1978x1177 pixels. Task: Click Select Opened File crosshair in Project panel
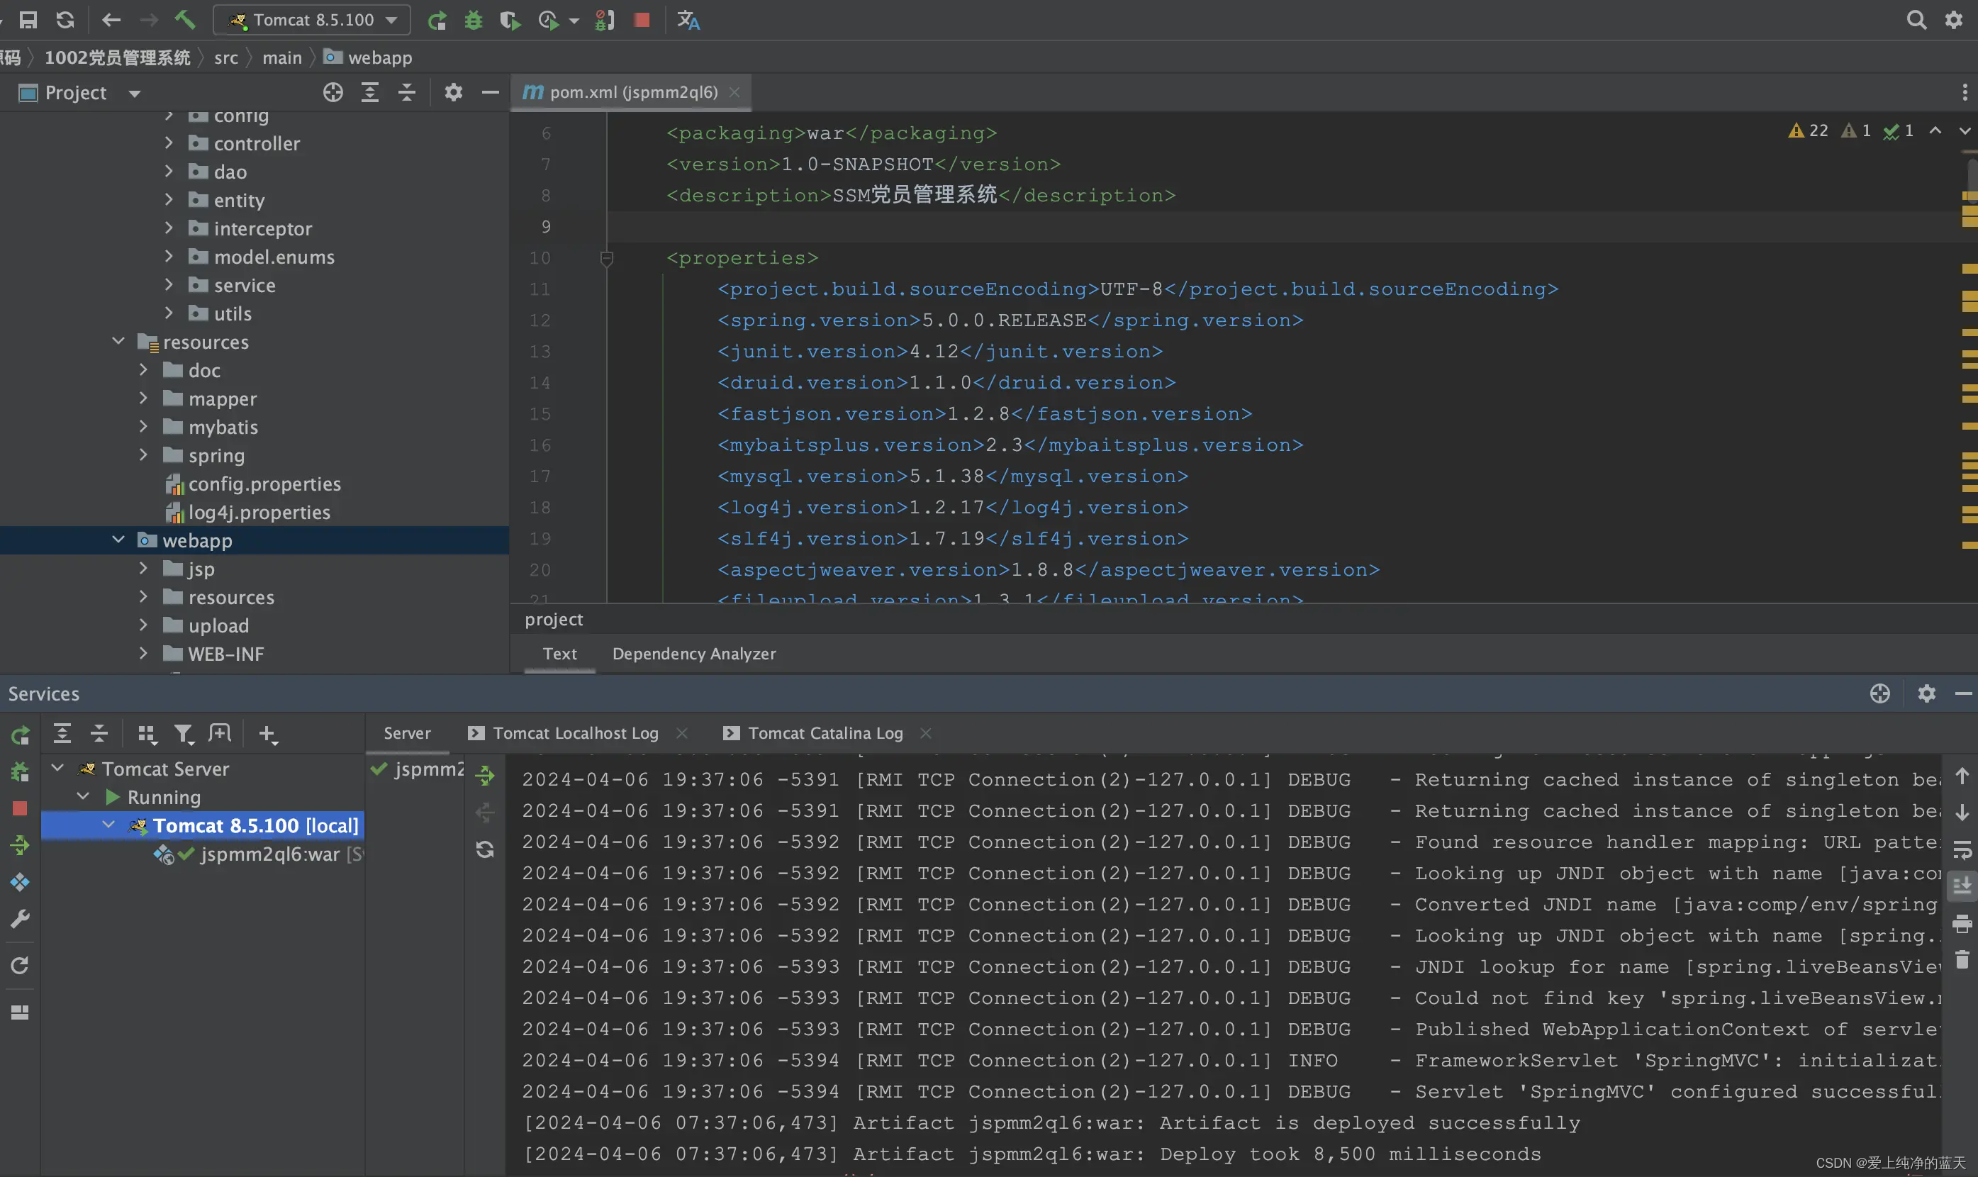tap(333, 93)
